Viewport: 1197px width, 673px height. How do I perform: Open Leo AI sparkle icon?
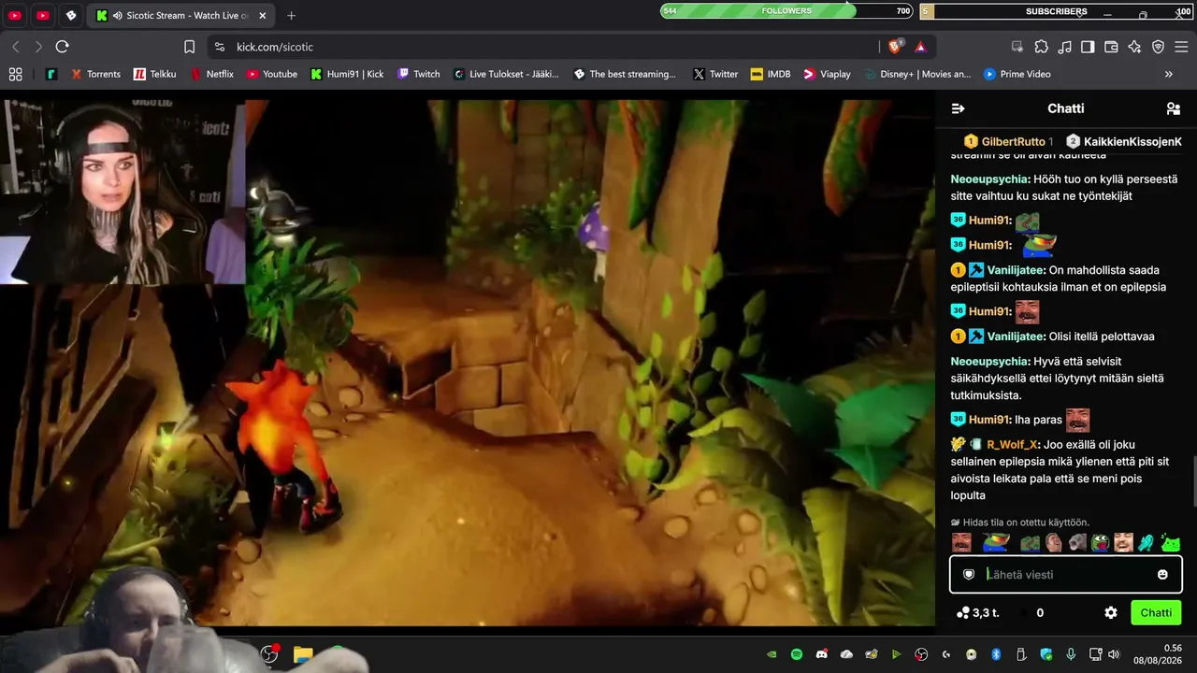coord(1134,47)
